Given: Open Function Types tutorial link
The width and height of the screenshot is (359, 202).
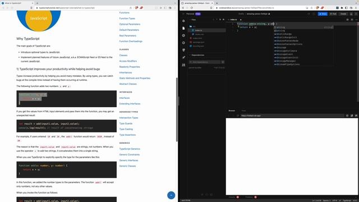Looking at the screenshot, I should [127, 19].
